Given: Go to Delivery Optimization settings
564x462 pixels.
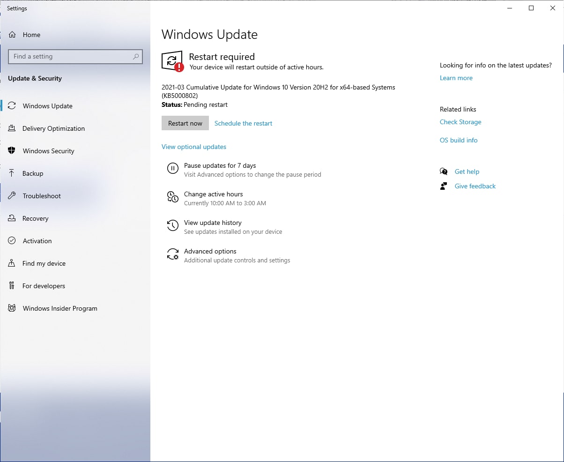Looking at the screenshot, I should (53, 128).
